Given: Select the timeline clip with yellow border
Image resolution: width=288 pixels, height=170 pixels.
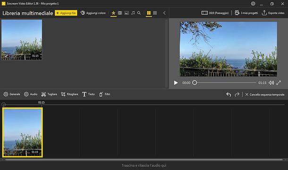Looking at the screenshot, I should point(23,132).
